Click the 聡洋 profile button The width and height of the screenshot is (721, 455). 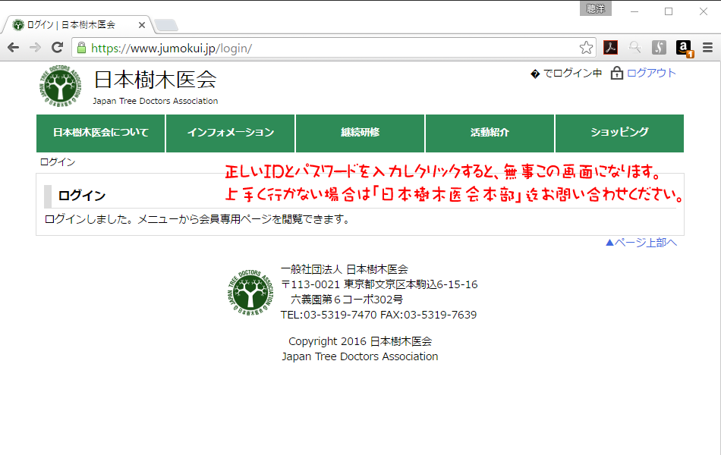pyautogui.click(x=596, y=9)
